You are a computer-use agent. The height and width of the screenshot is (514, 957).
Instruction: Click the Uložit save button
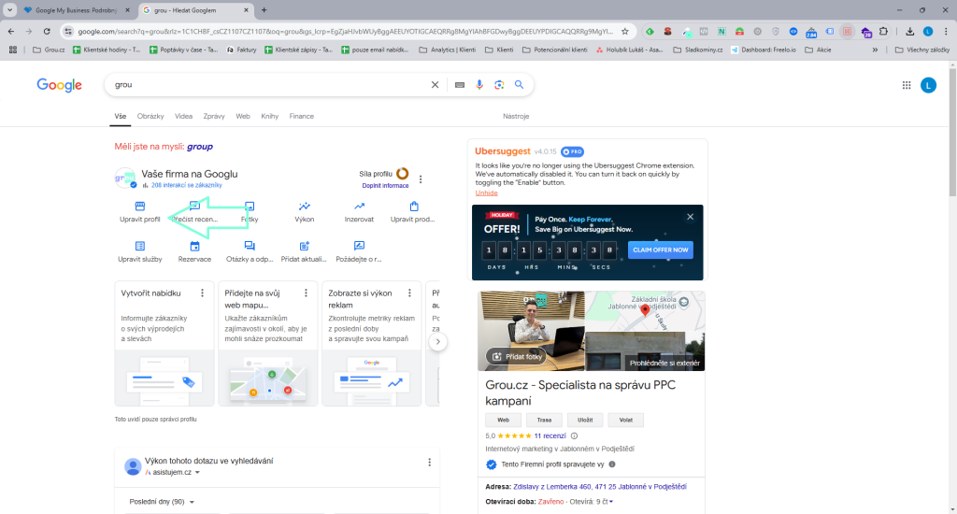pos(585,420)
